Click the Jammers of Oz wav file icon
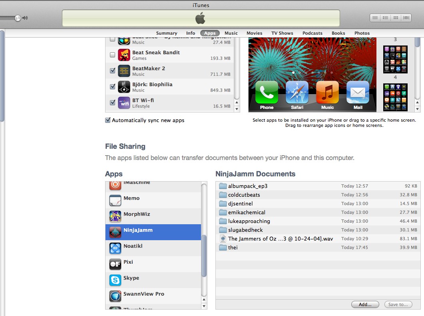The width and height of the screenshot is (424, 316). pos(223,239)
